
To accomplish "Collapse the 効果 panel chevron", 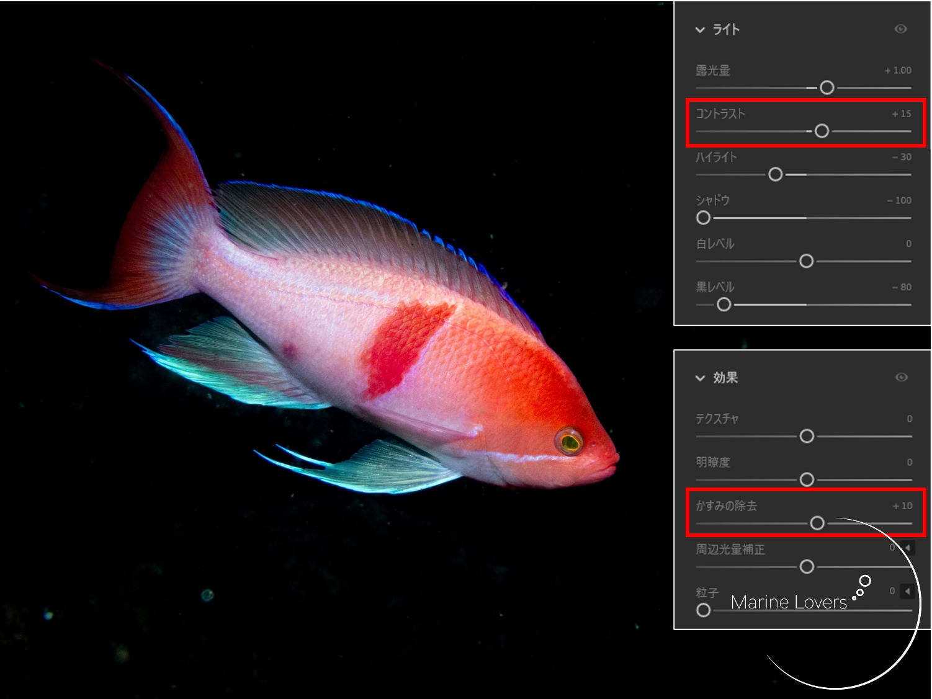I will click(x=700, y=378).
